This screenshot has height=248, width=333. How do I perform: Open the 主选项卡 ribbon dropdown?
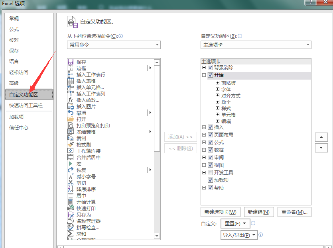tap(256, 45)
